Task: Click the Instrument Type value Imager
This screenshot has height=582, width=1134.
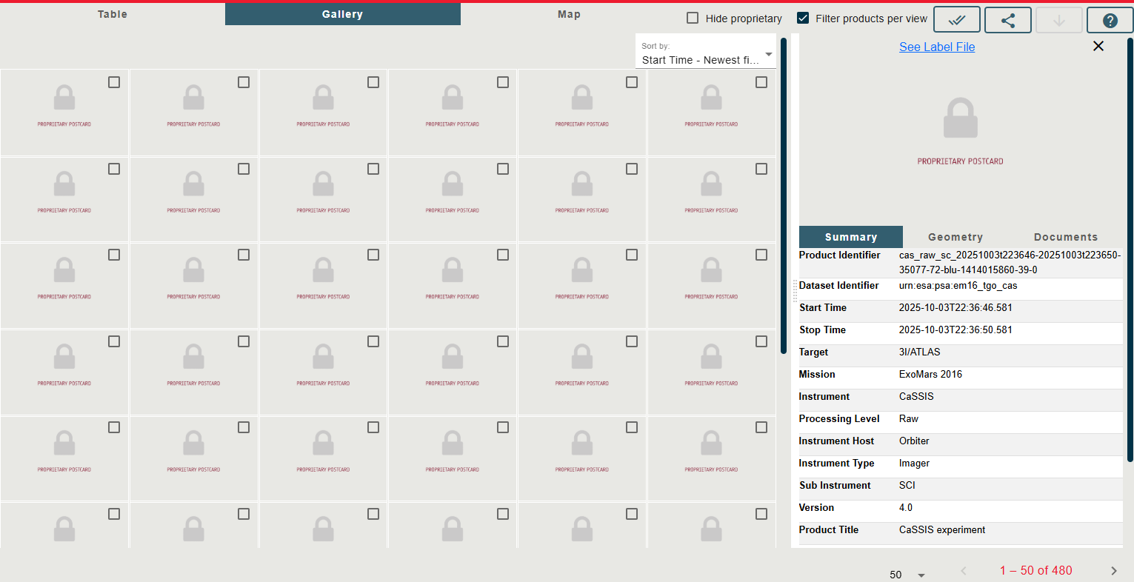Action: (x=915, y=464)
